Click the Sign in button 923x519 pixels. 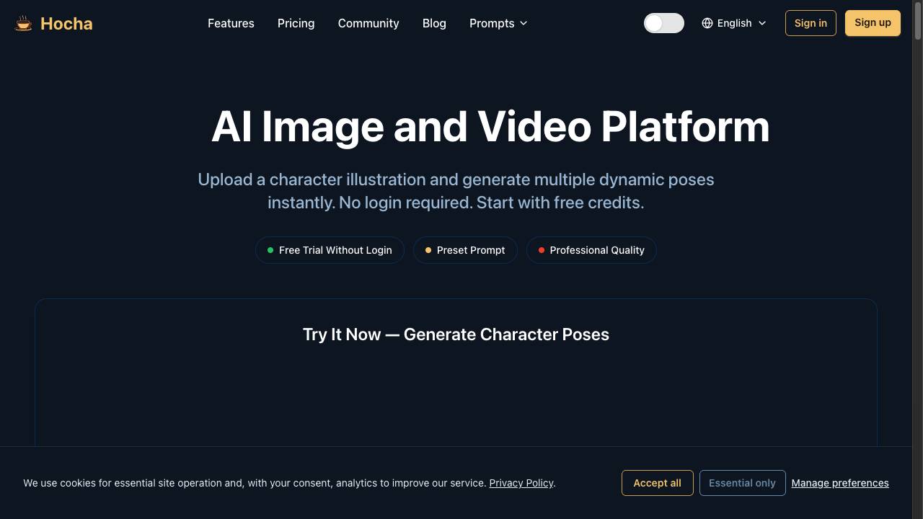[x=811, y=23]
